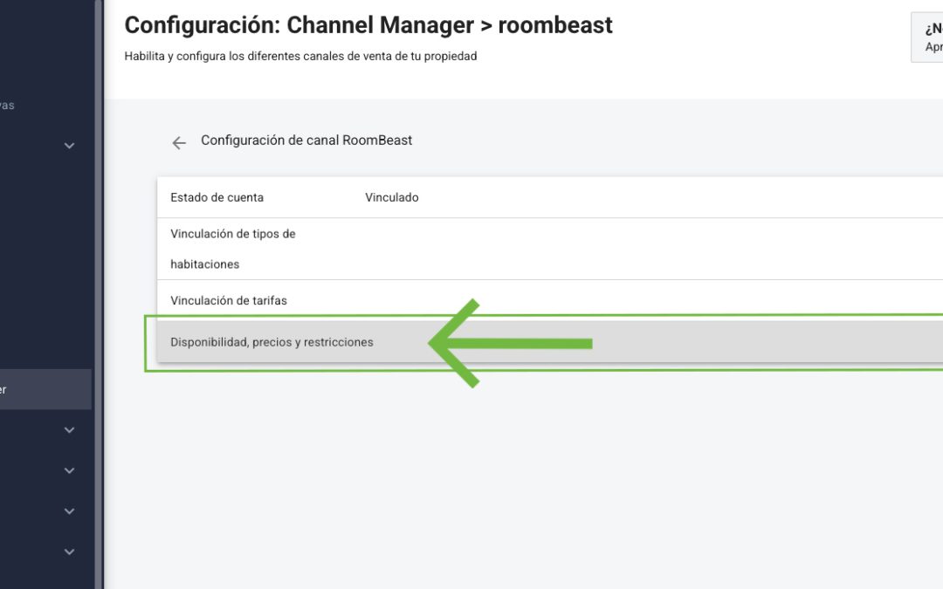Click the 'Configuración de canal RoomBeast' heading
943x589 pixels.
pos(306,140)
